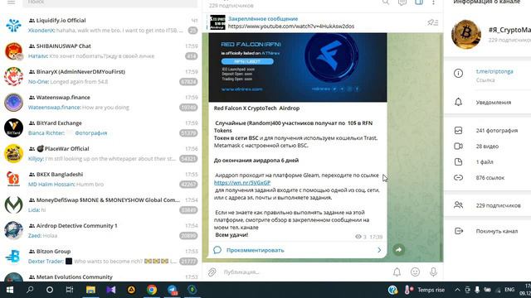
Task: Click the MoneyDefiSwap green M avatar
Action: point(13,205)
